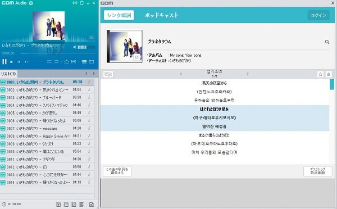This screenshot has width=337, height=209.
Task: Click the select-all check icon
Action: [74, 205]
